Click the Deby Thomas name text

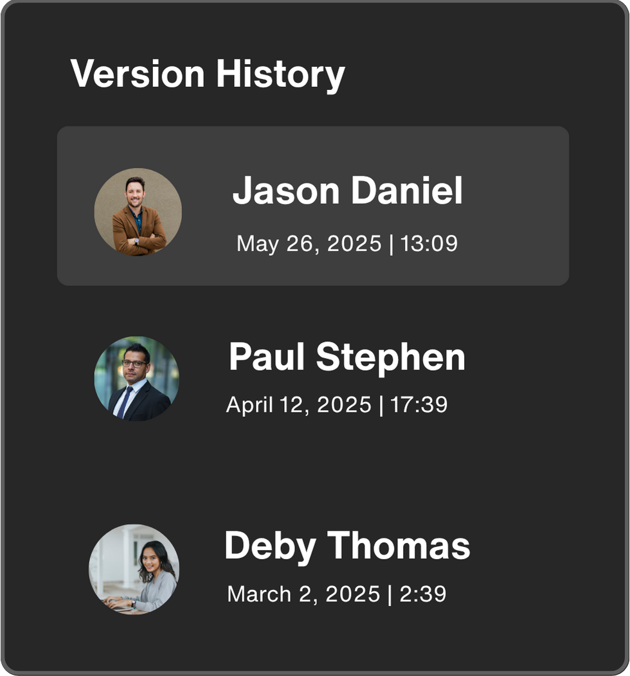[347, 546]
